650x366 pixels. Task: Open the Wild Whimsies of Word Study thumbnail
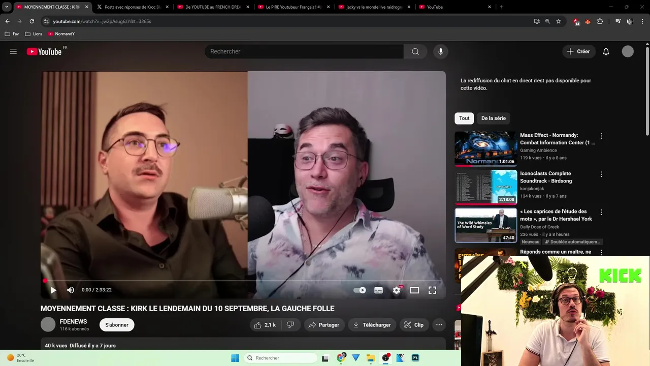(486, 225)
